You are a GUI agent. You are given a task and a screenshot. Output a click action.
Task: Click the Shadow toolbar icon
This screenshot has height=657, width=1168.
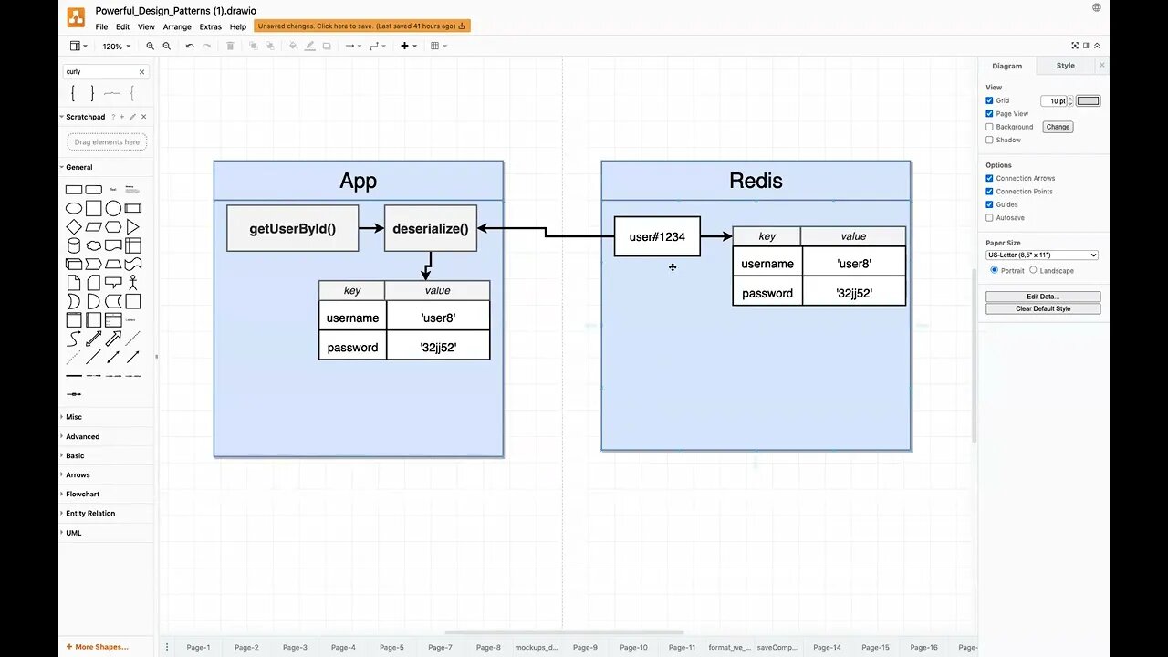click(327, 46)
